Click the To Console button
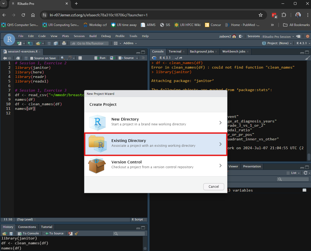 coord(28,234)
